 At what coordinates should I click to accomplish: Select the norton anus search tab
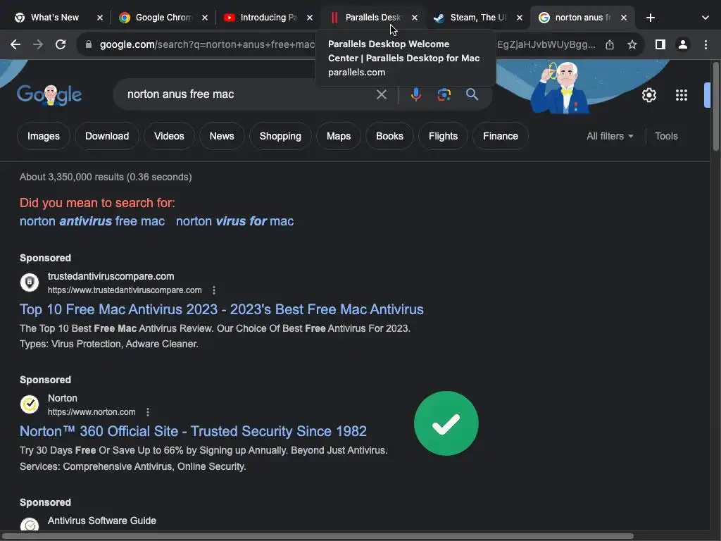[x=582, y=18]
